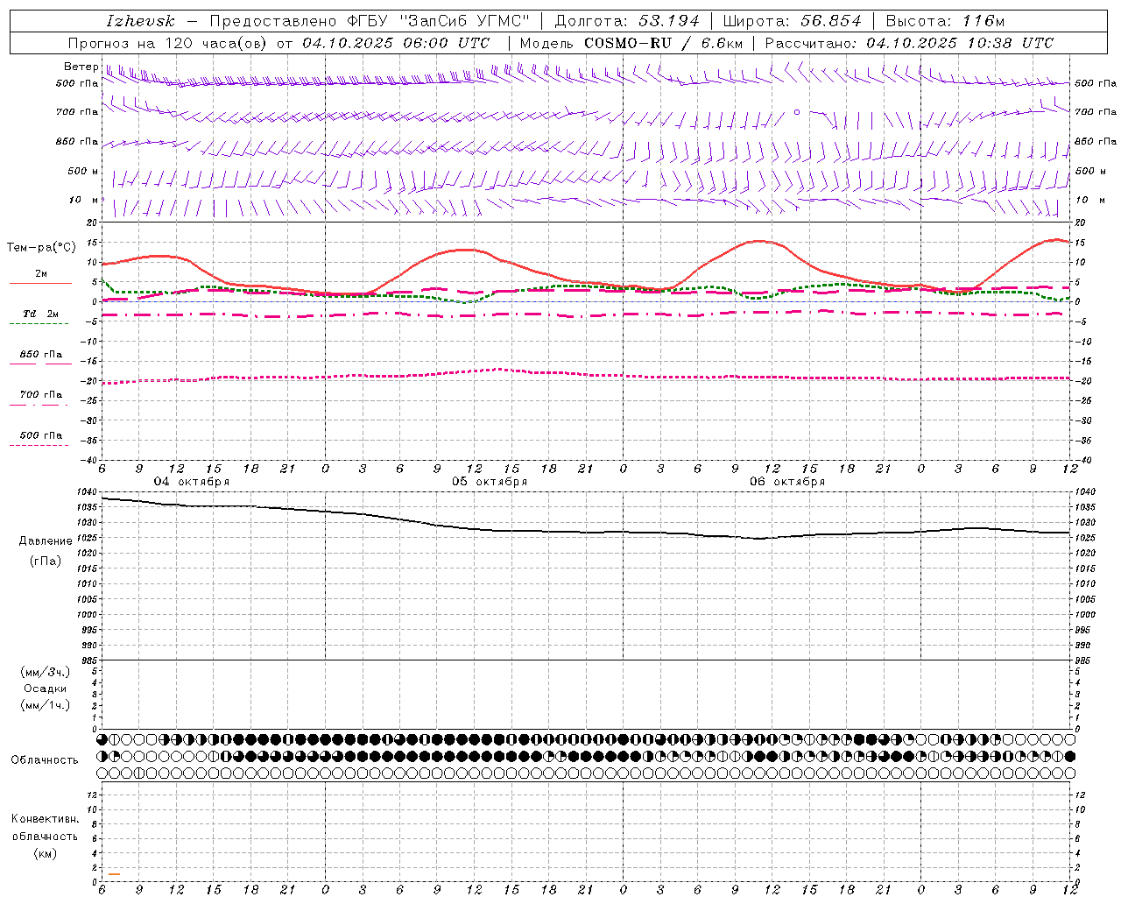1121x897 pixels.
Task: Click the 'Рассчитано: 04.10.2025 10:38 UTC' timestamp
Action: pos(909,43)
